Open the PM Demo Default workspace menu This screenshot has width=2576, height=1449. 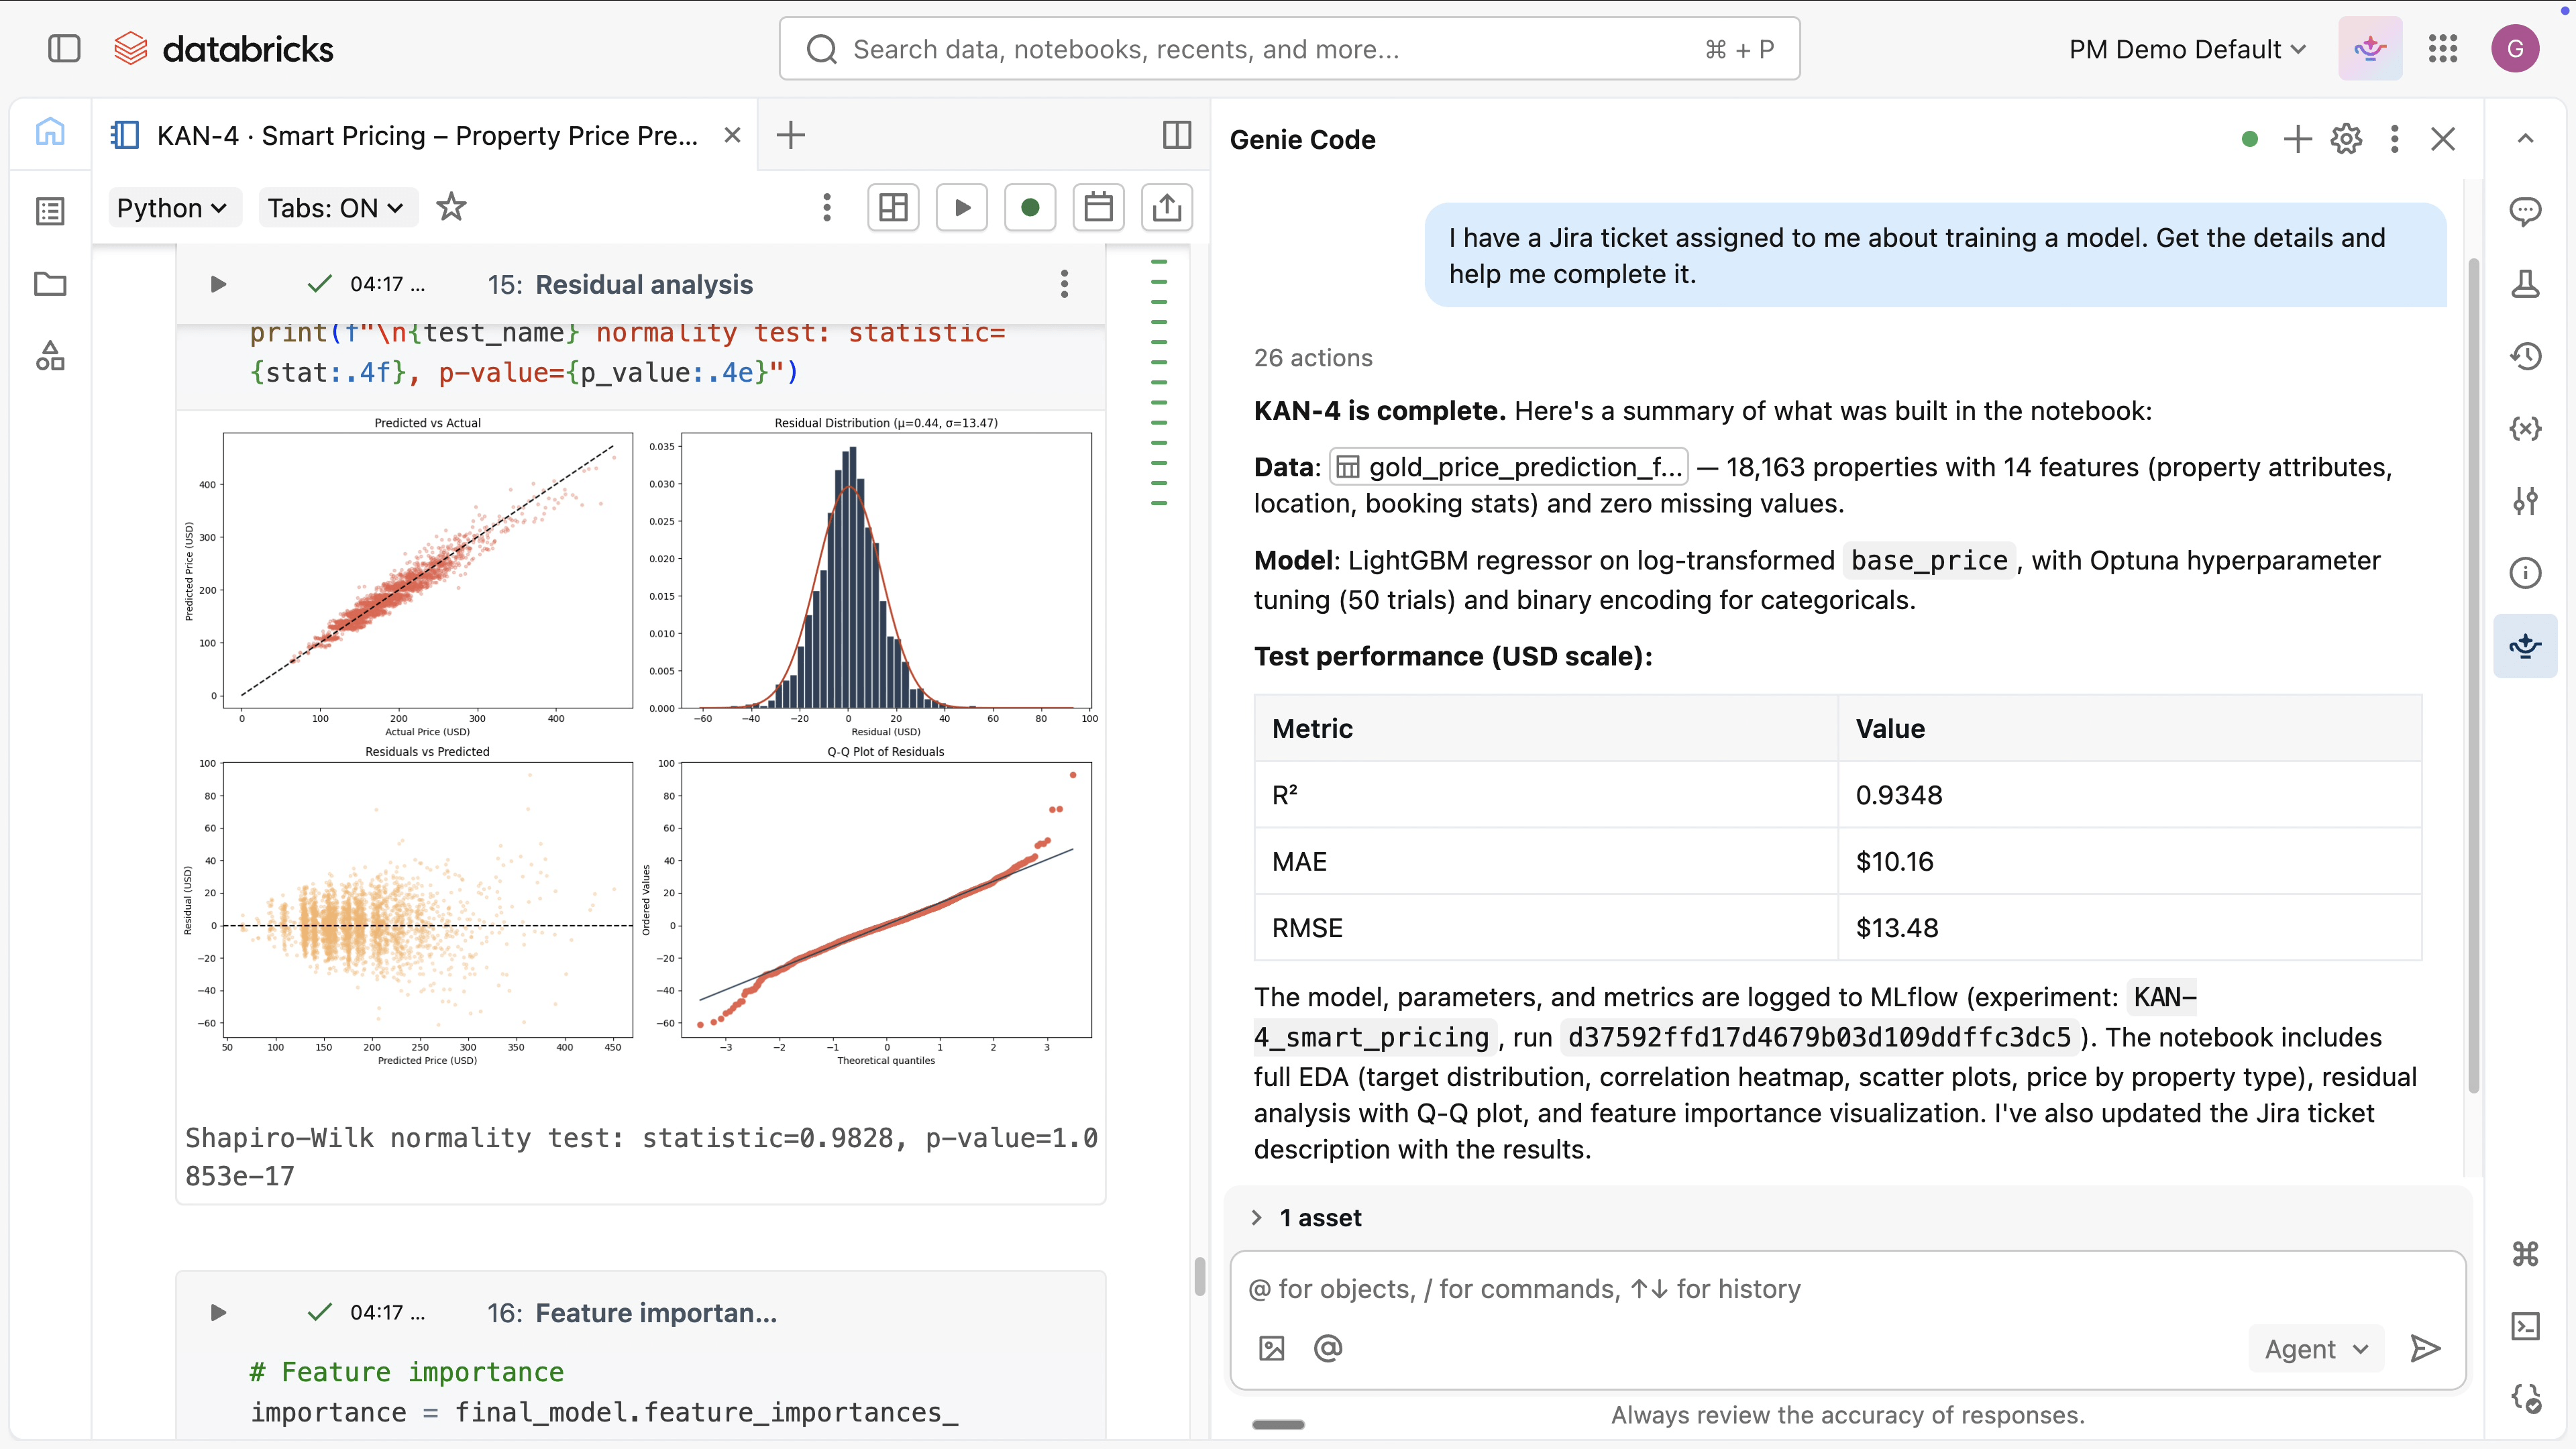(2187, 49)
